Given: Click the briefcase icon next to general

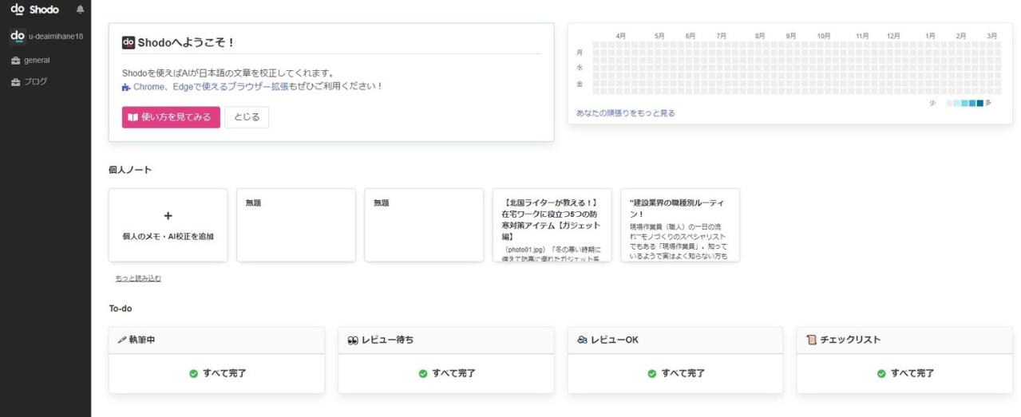Looking at the screenshot, I should tap(15, 60).
